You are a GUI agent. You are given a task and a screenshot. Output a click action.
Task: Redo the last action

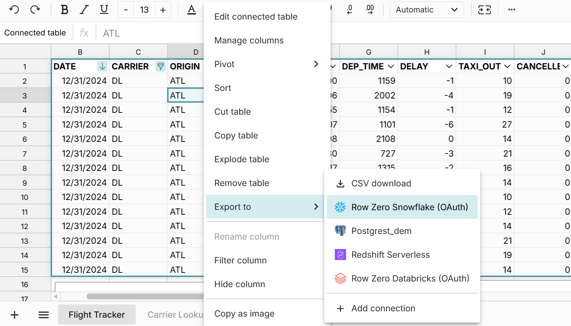point(34,9)
